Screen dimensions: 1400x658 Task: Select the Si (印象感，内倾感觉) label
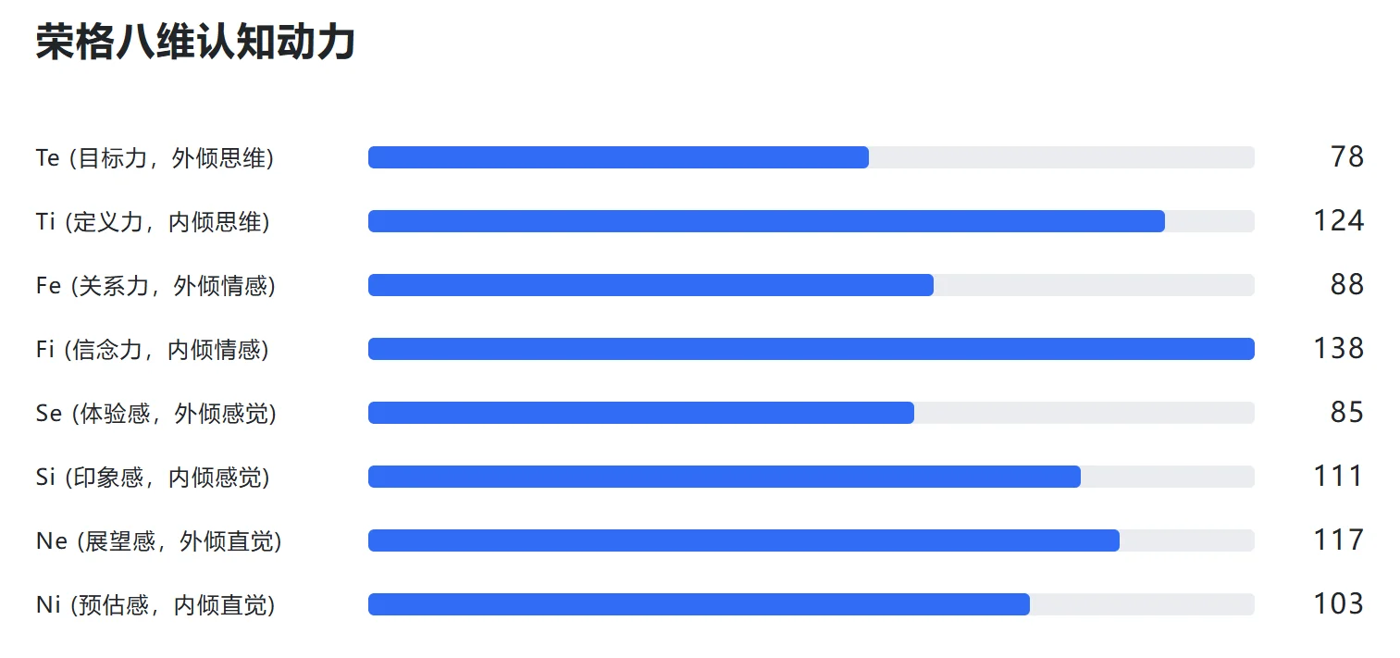[153, 478]
